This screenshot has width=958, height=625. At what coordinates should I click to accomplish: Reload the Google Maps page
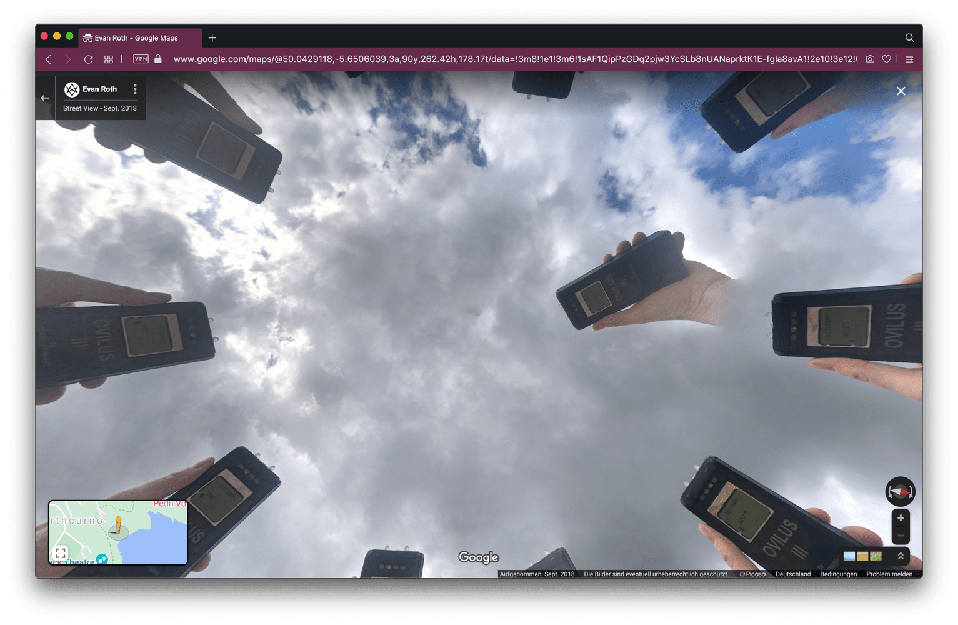pyautogui.click(x=88, y=59)
